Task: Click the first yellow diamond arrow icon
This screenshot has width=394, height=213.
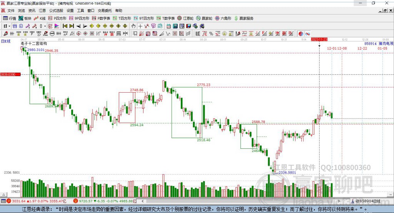Action: 92,26
